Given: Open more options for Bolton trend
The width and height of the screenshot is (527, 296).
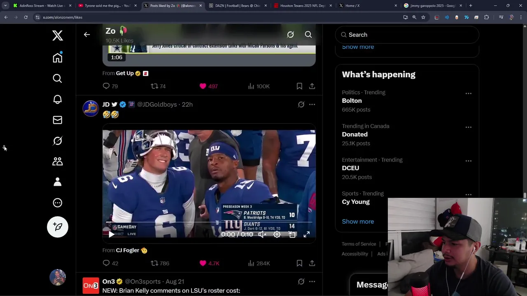Looking at the screenshot, I should point(469,93).
